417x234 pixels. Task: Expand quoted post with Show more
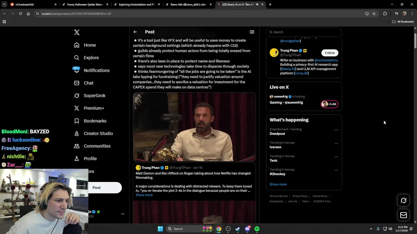coord(144,195)
